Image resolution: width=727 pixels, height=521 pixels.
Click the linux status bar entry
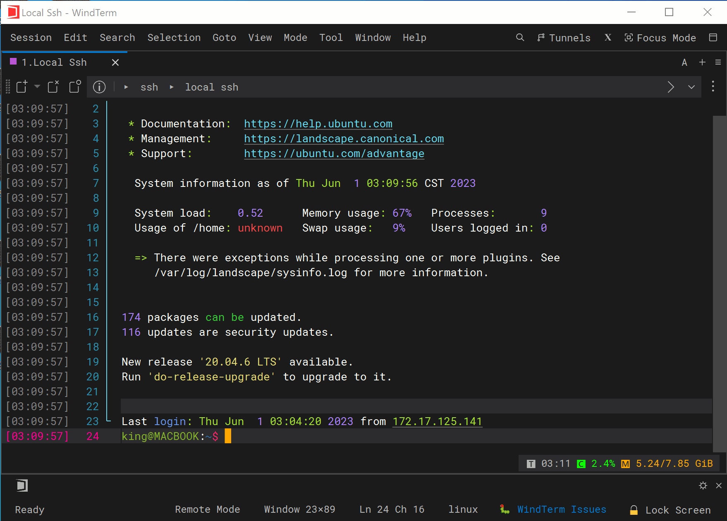(x=463, y=509)
